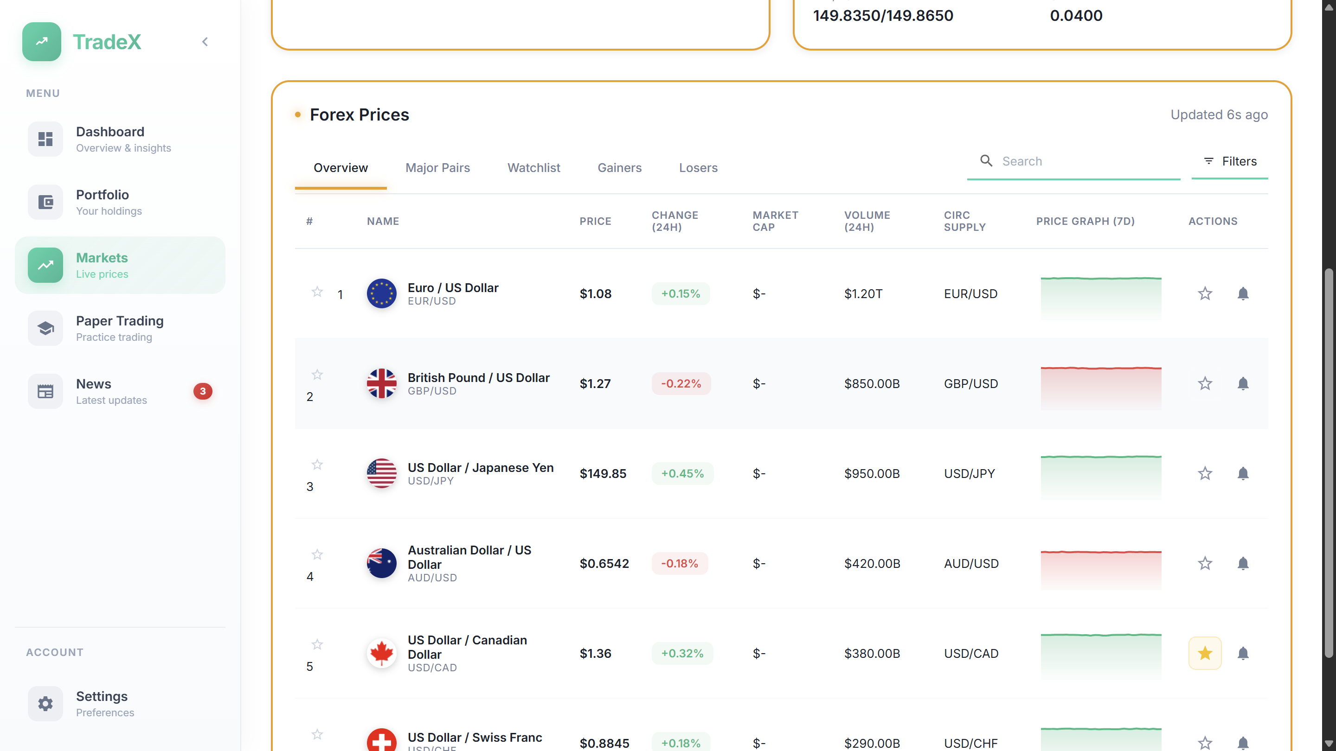Sort by the Change (24H) column header
This screenshot has height=751, width=1336.
674,221
